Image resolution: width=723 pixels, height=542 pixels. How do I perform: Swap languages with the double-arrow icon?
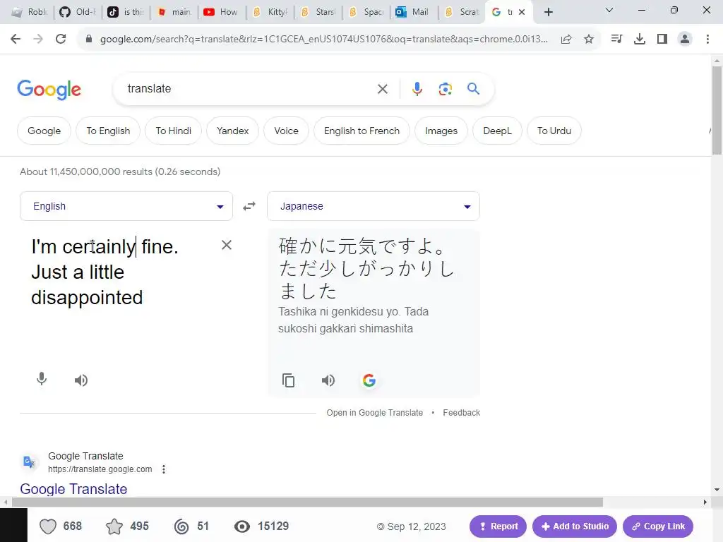249,206
